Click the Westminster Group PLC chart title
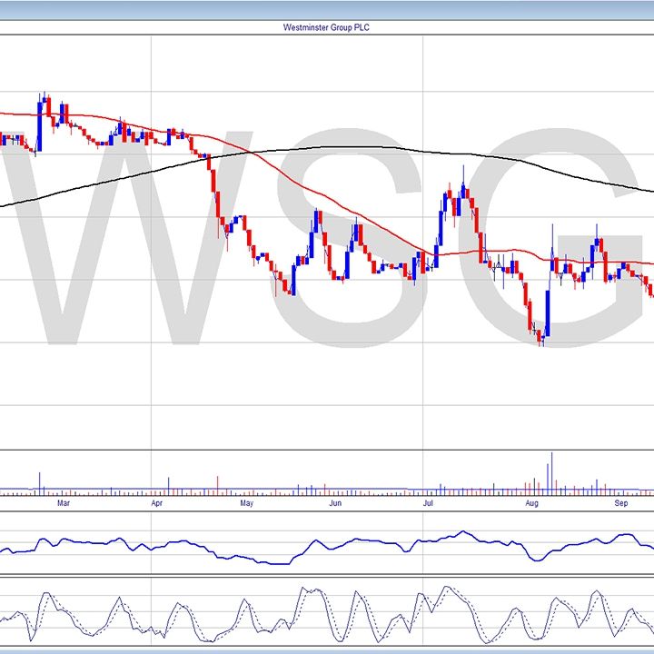Viewport: 654px width, 654px height. click(x=327, y=27)
